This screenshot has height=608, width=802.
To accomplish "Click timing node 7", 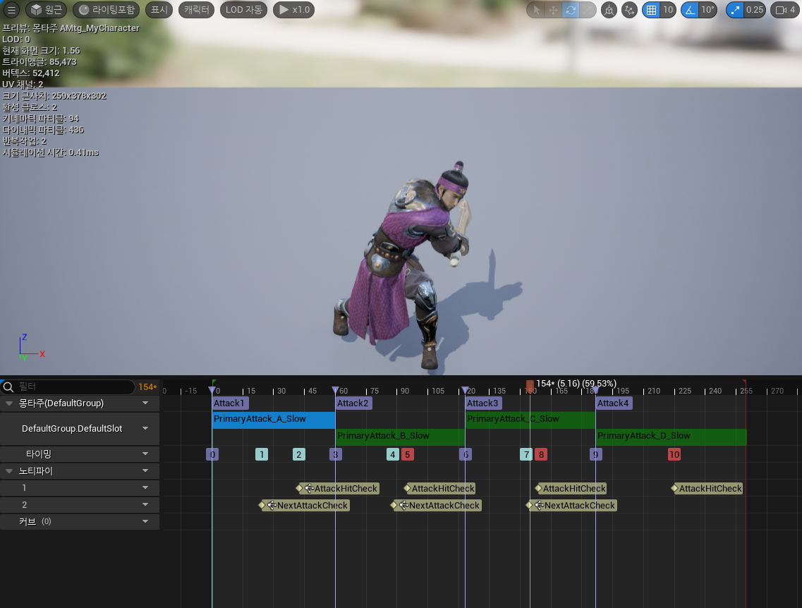I will tap(525, 454).
